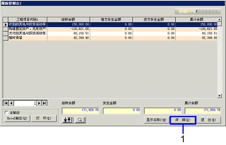Click the magnifier search icon button
Viewport: 226px width, 145px height.
tap(80, 120)
